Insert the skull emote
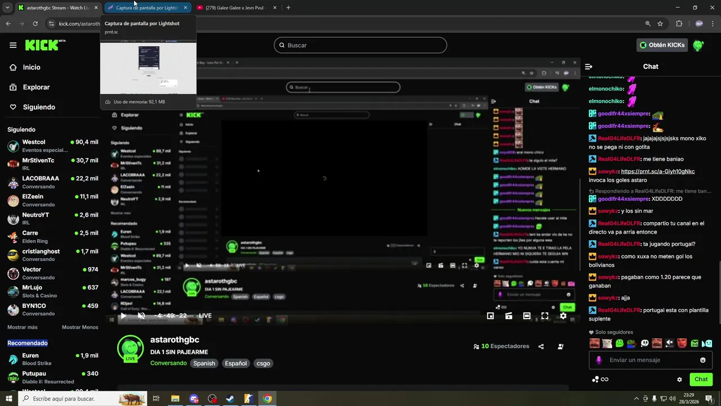The width and height of the screenshot is (721, 406). 644,343
